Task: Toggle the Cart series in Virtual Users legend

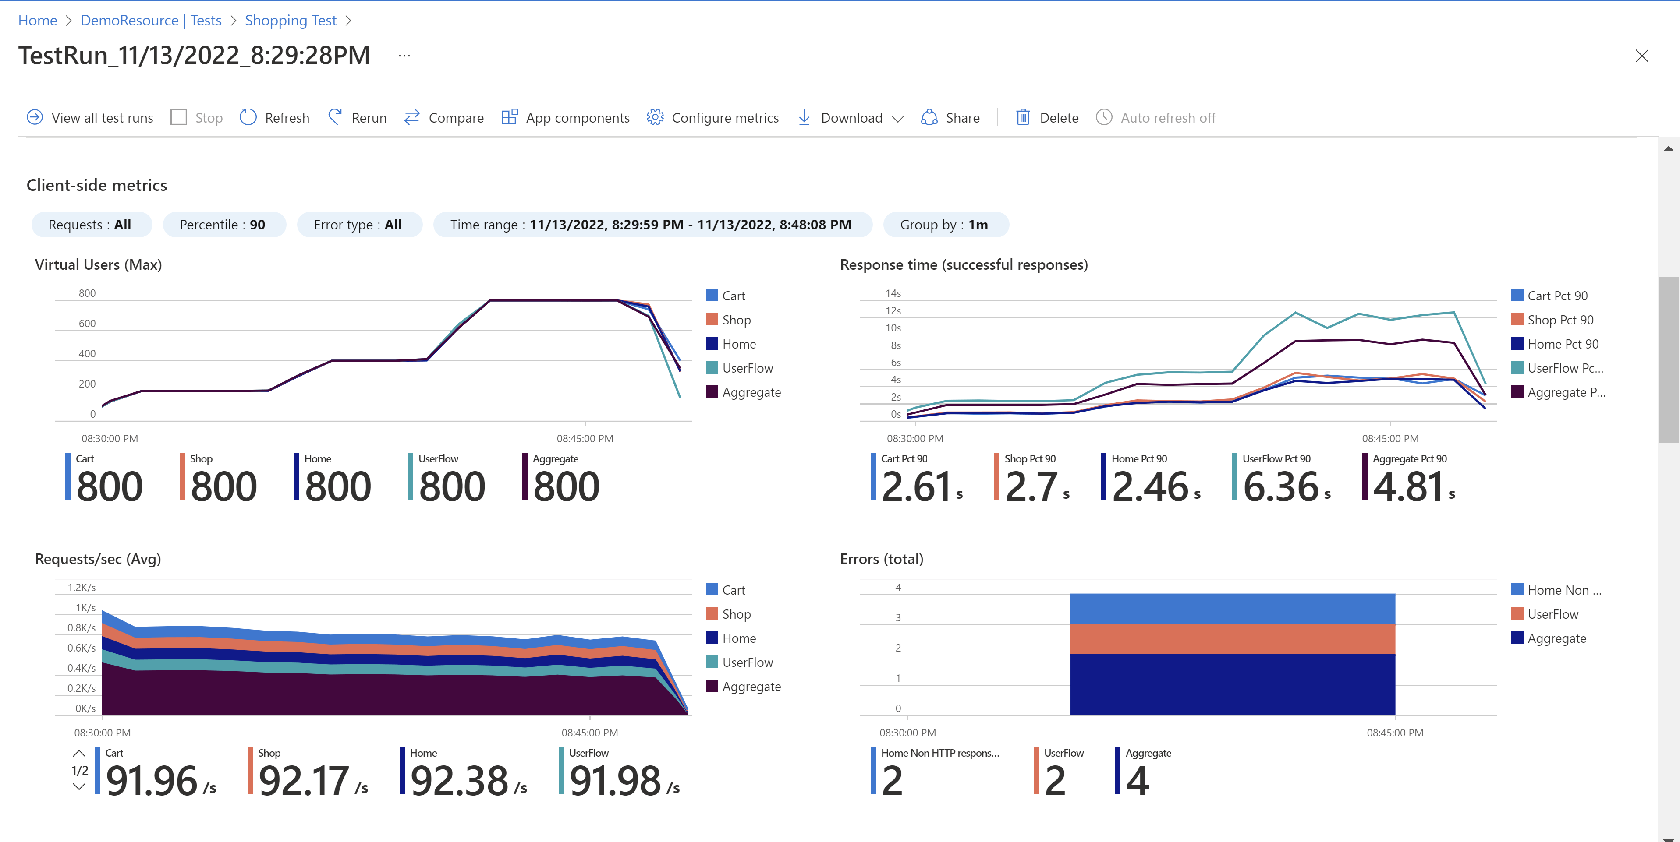Action: (x=712, y=295)
